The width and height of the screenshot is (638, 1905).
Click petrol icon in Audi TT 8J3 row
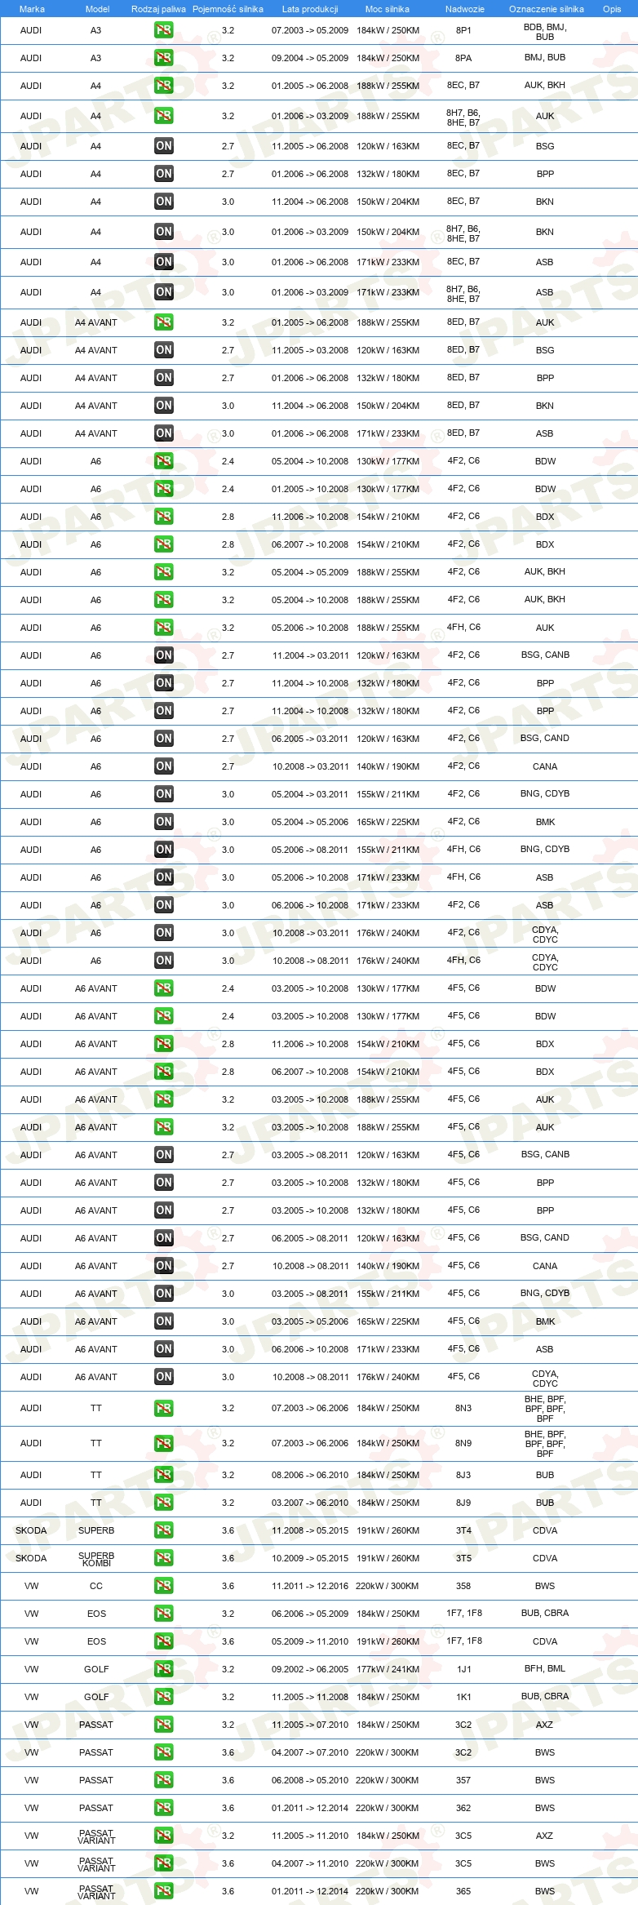point(163,1475)
